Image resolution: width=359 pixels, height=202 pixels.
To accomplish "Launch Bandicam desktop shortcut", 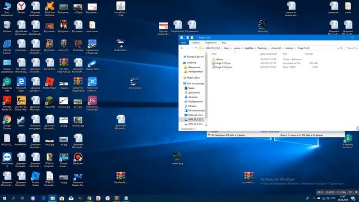I will pos(78,158).
